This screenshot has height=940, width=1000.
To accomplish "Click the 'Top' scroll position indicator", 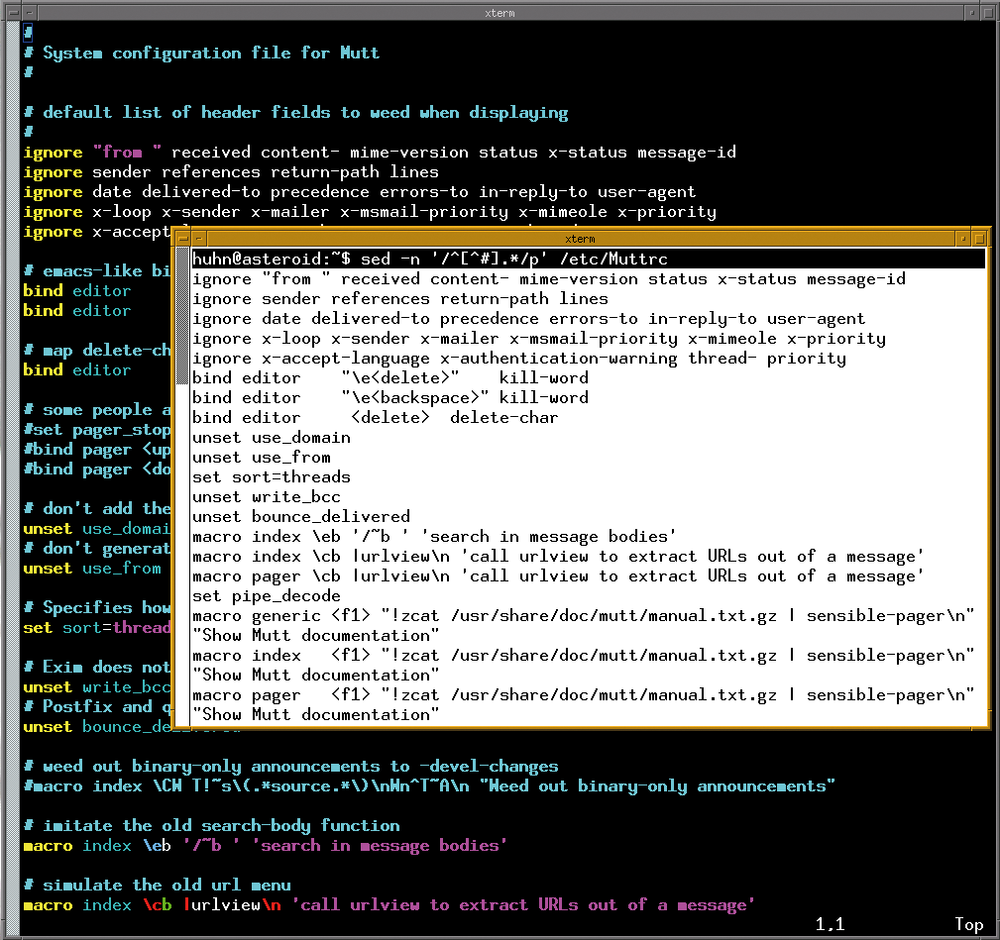I will (968, 924).
